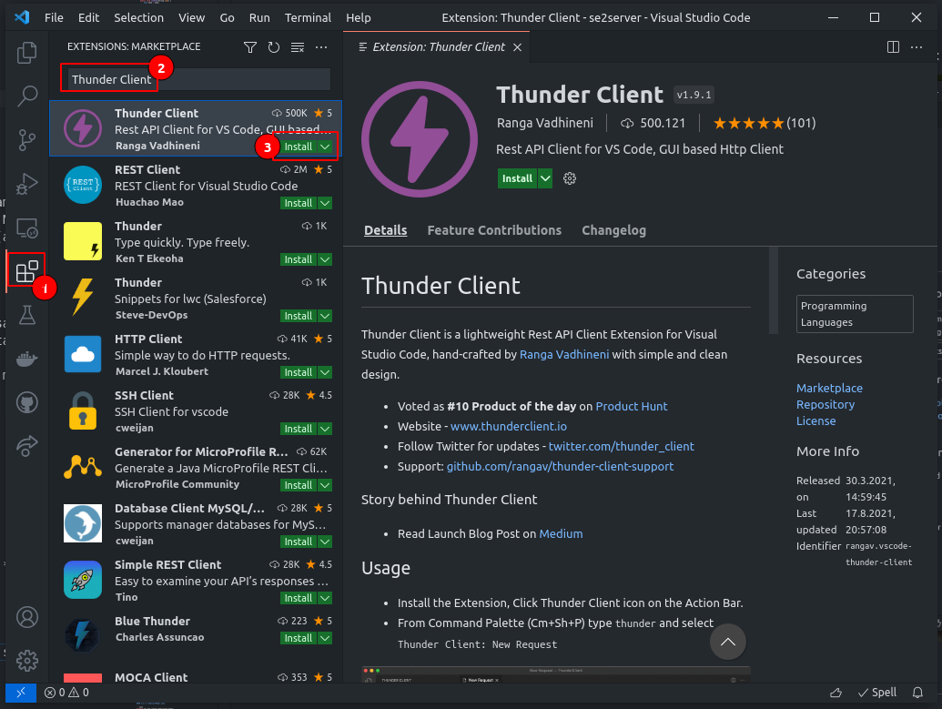This screenshot has width=942, height=709.
Task: Install Thunder Client from details page
Action: tap(517, 178)
